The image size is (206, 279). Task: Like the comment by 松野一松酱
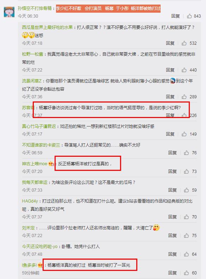tap(184, 70)
